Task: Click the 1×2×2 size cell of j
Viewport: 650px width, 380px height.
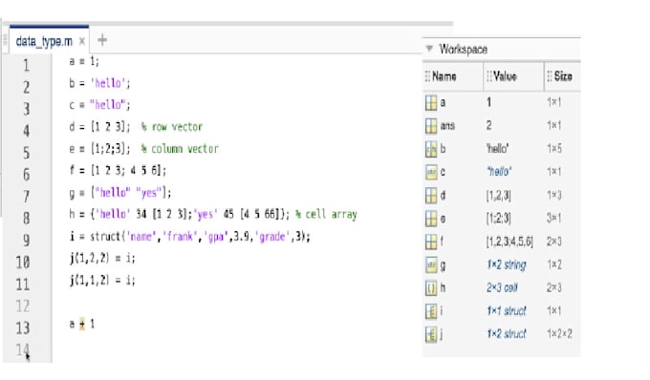Action: click(559, 333)
